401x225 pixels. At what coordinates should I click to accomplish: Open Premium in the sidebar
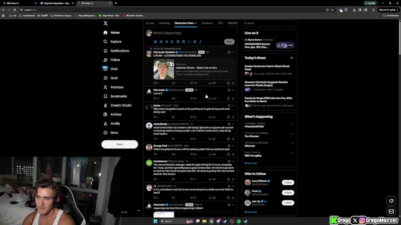click(113, 87)
